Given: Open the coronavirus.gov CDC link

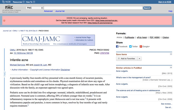Looking at the screenshot, I should (x=107, y=20).
